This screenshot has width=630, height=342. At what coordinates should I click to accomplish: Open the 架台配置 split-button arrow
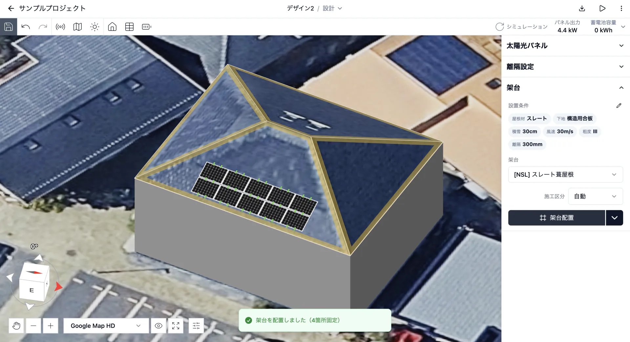click(614, 218)
